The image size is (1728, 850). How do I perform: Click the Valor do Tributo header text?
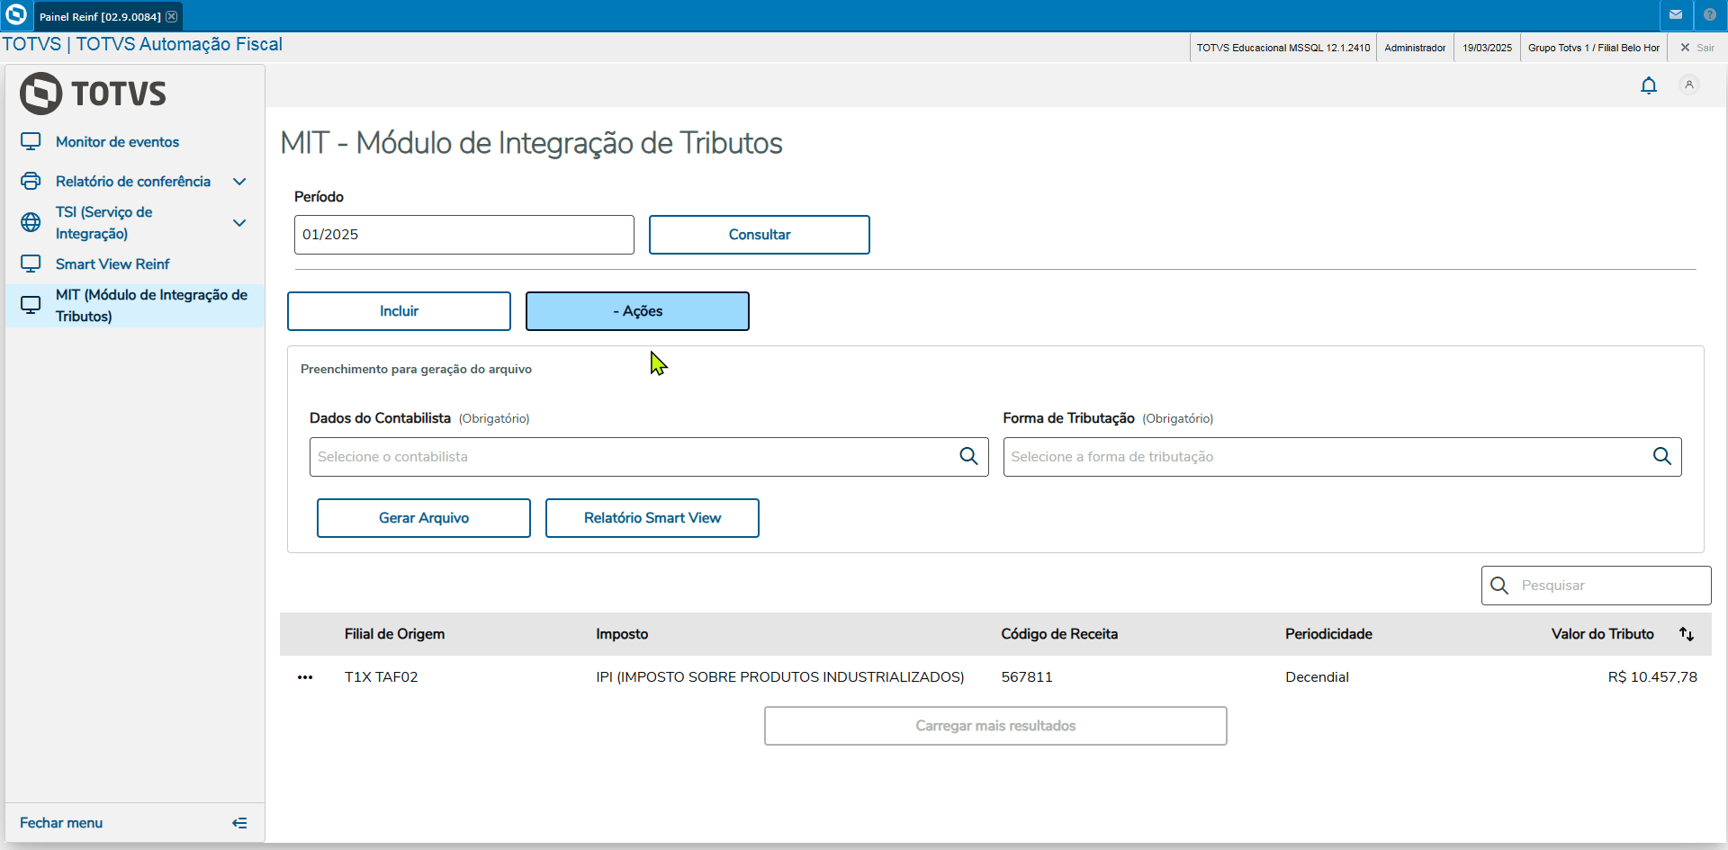1603,634
